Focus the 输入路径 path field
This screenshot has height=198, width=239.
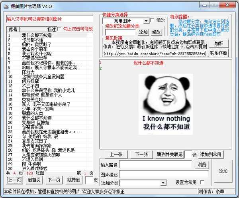click(x=155, y=164)
